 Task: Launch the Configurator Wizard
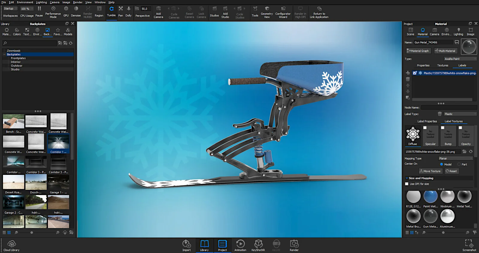coord(283,12)
